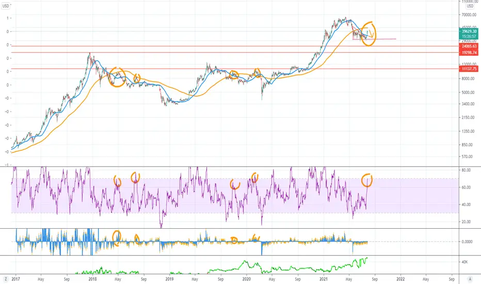Select the horizontal line at 24065.63
Viewport: 481px width, 284px height.
coord(235,46)
